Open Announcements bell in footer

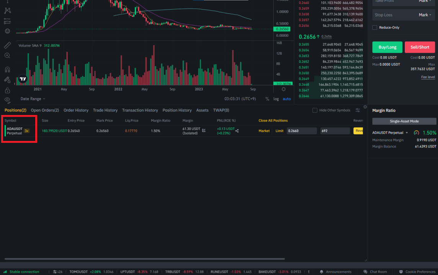335,272
